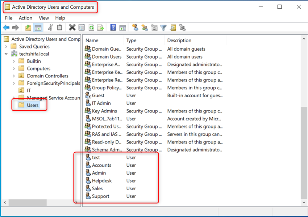Open the Action menu

[x=25, y=18]
